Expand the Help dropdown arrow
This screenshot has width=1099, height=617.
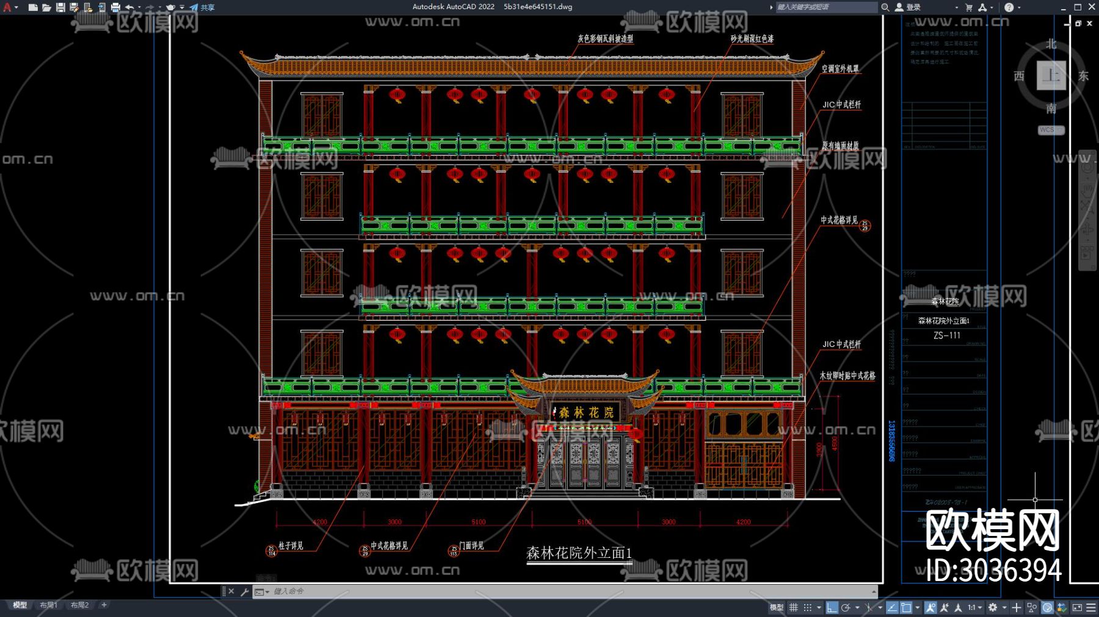coord(1019,7)
